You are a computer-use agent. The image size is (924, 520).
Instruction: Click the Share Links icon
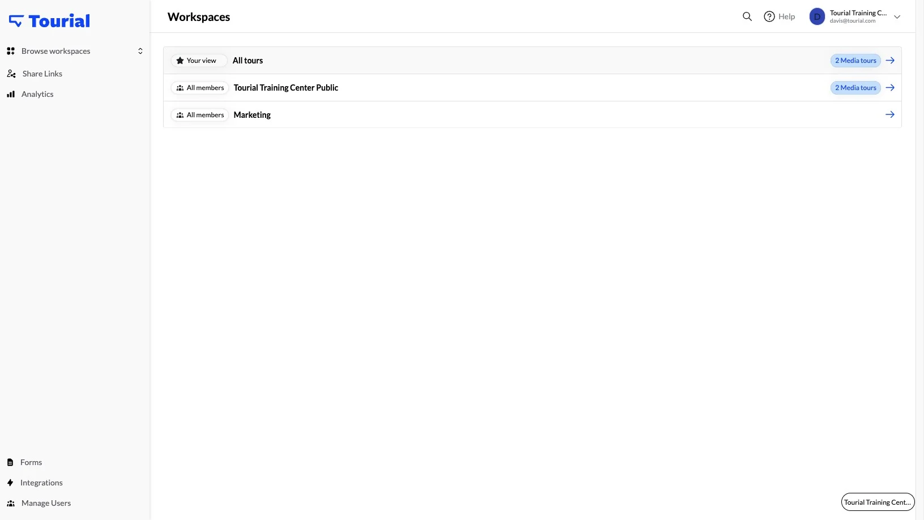click(x=11, y=74)
